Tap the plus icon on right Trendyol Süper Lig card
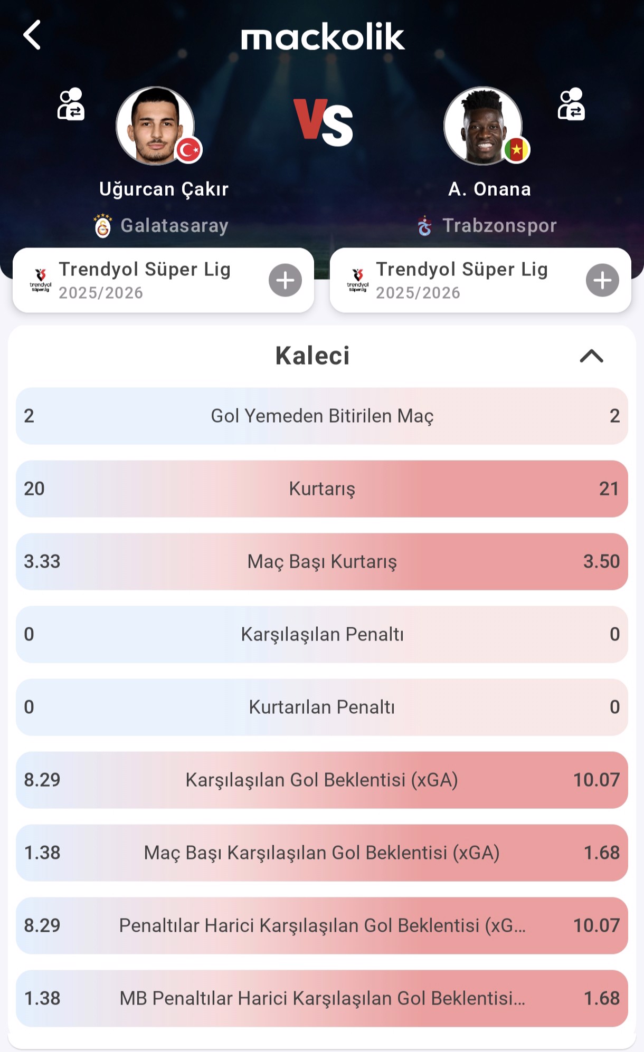This screenshot has height=1052, width=644. [602, 280]
